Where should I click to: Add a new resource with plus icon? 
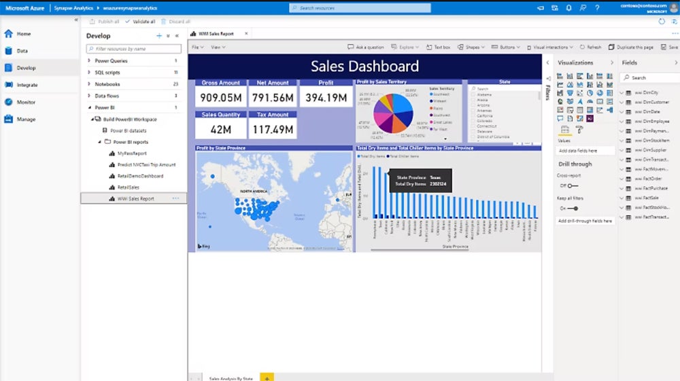click(x=159, y=36)
